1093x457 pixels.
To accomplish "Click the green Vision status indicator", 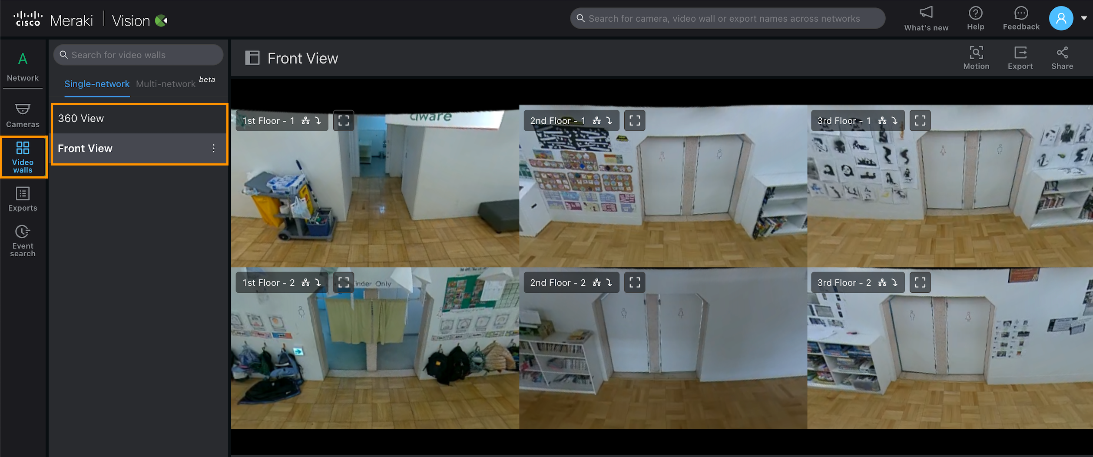I will click(161, 20).
